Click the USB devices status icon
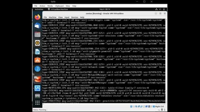 click(141, 106)
